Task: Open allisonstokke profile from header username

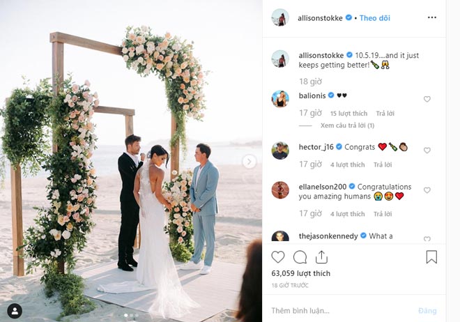Action: (x=320, y=18)
